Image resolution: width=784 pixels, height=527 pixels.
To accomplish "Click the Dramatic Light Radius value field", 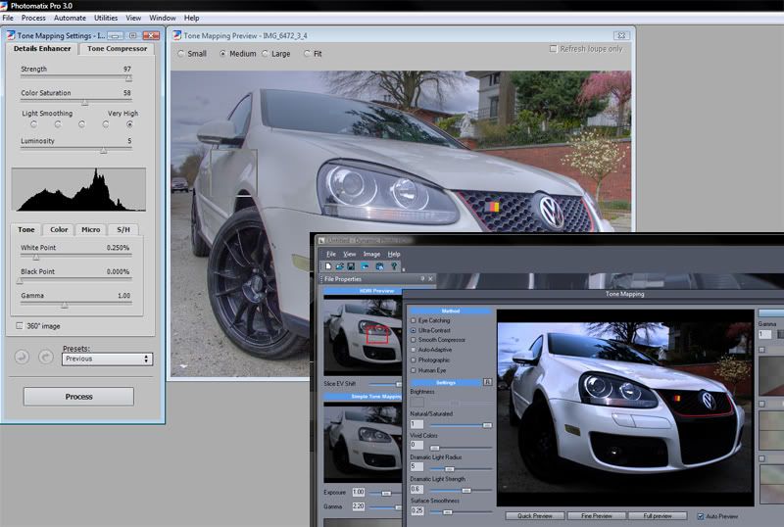I will [x=416, y=466].
